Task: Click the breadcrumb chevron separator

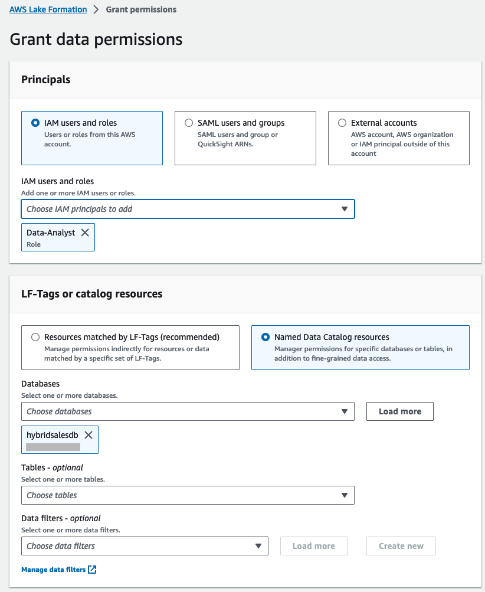Action: click(x=96, y=9)
